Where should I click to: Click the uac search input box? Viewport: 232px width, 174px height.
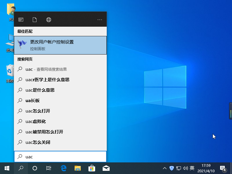[60, 157]
